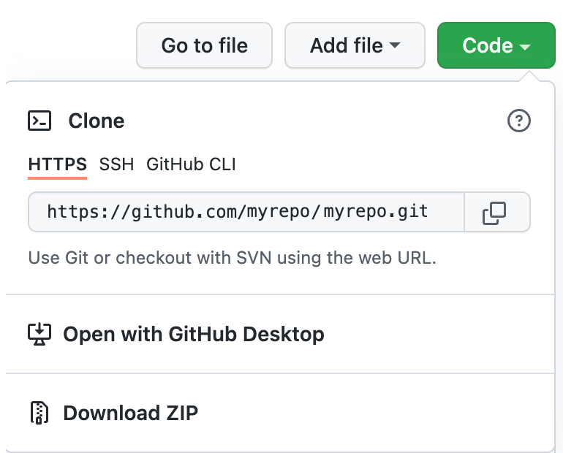
Task: Click the Go to file button
Action: 204,45
